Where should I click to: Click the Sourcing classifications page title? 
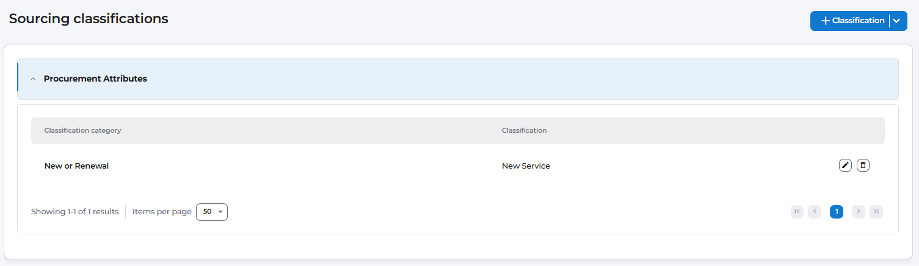tap(89, 19)
